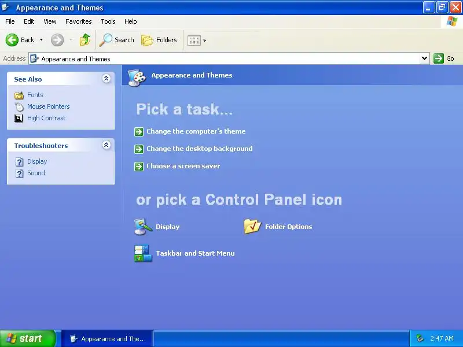The image size is (463, 347).
Task: Open the View menu
Action: click(x=50, y=21)
